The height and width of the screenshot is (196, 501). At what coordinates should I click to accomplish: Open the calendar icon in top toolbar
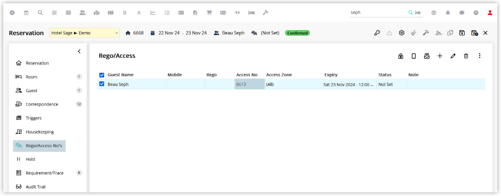pos(26,13)
